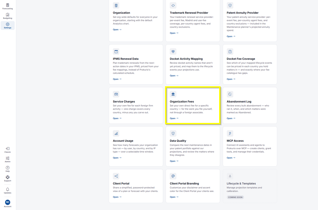Image resolution: width=318 pixels, height=210 pixels.
Task: Click the Docket Fee Coverage clipboard icon
Action: tap(230, 52)
